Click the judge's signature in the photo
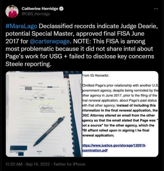Viewport: 164px width, 171px height. pos(45,106)
